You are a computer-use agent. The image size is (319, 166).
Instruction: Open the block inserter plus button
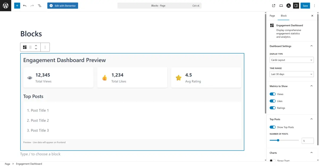[17, 6]
